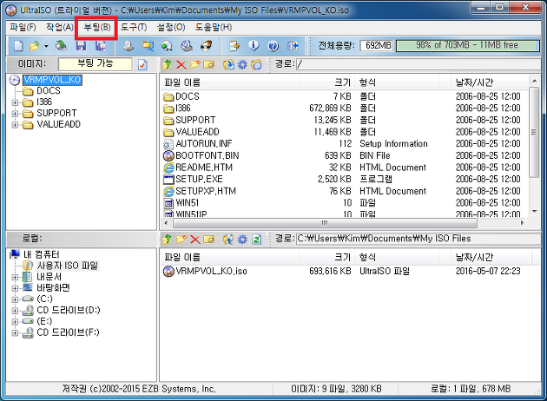Viewport: 547px width, 401px height.
Task: Expand the CD 드라이브(D:) node
Action: [15, 311]
